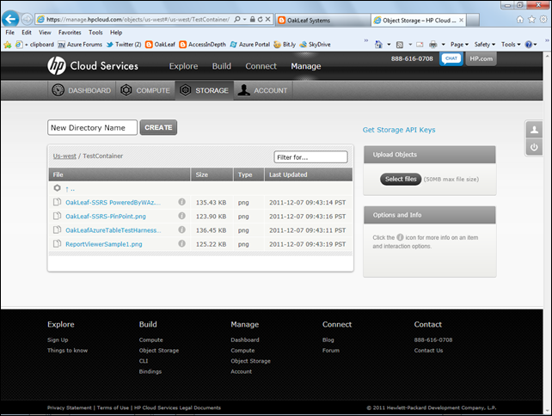Viewport: 552px width, 416px height.
Task: Click the command bar Help question icon
Action: [x=529, y=45]
